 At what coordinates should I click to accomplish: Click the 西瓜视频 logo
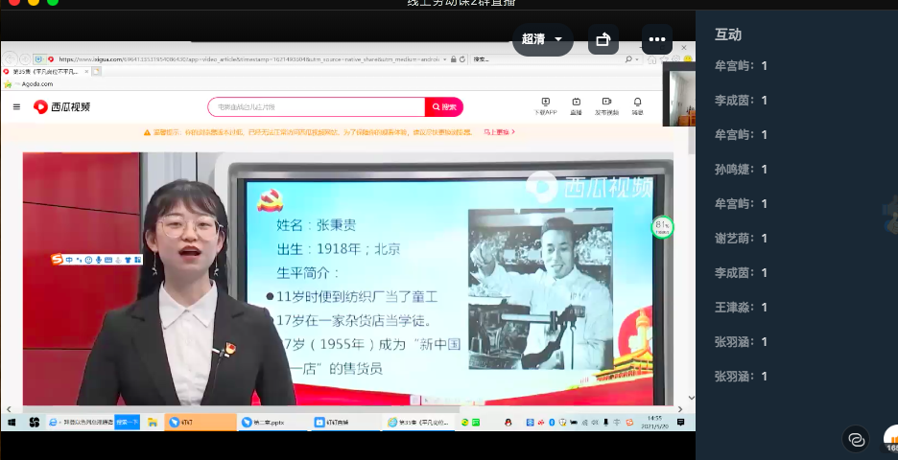(x=61, y=106)
